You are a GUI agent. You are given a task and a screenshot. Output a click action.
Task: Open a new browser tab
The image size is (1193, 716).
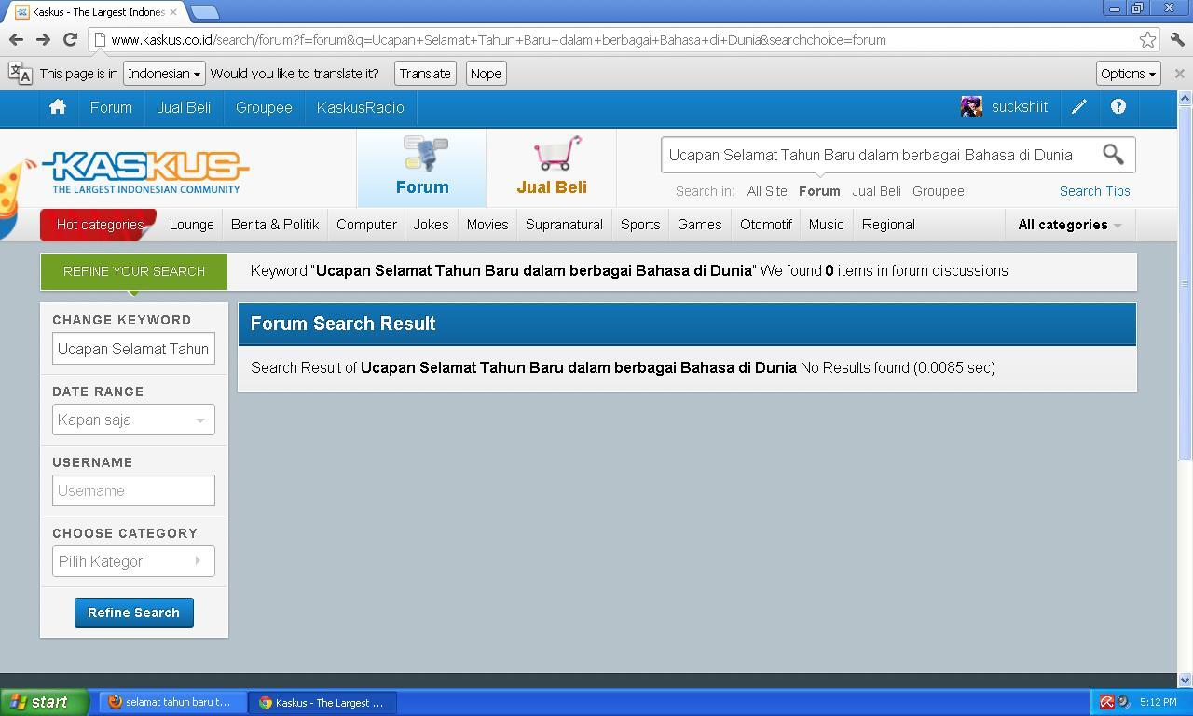[x=204, y=12]
